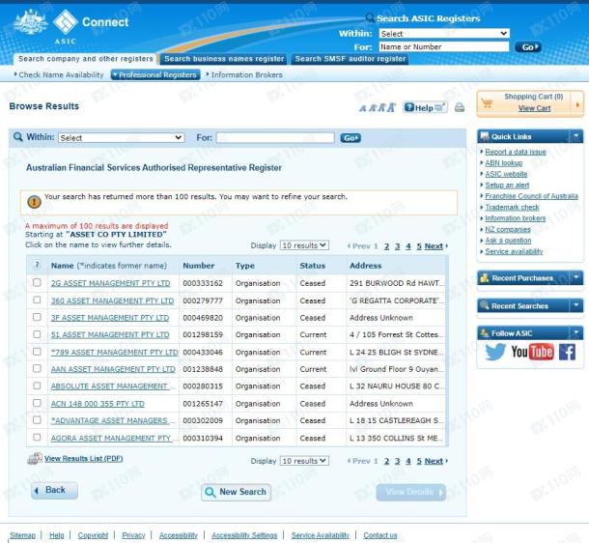Image resolution: width=589 pixels, height=543 pixels.
Task: Expand the Recent Searches panel arrow
Action: (575, 305)
